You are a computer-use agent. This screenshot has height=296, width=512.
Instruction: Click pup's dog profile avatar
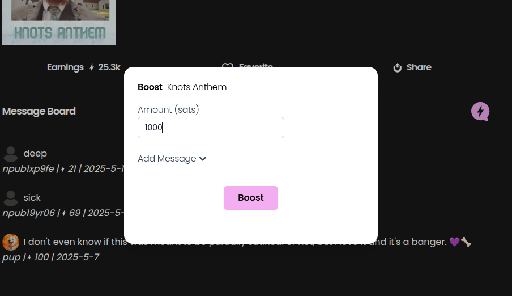(11, 242)
